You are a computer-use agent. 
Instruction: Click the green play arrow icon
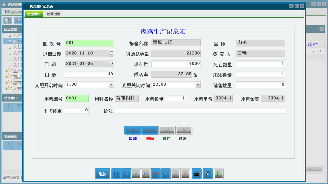[219, 174]
